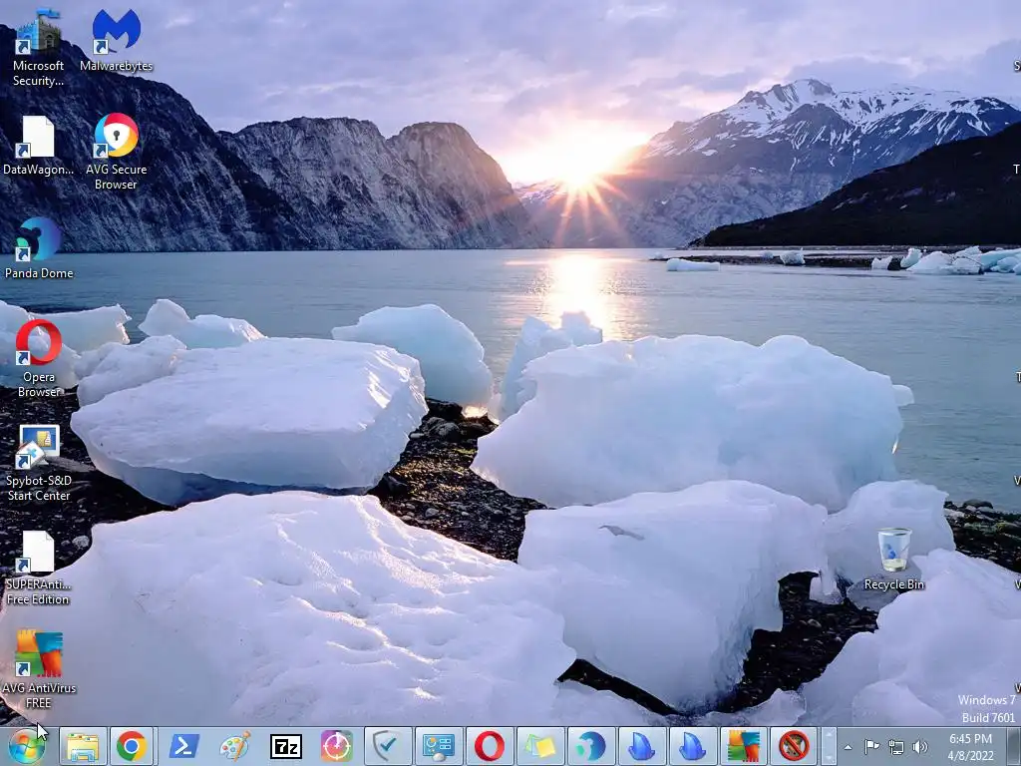Open the shield checkmark taskbar icon
The width and height of the screenshot is (1021, 766).
[x=388, y=746]
